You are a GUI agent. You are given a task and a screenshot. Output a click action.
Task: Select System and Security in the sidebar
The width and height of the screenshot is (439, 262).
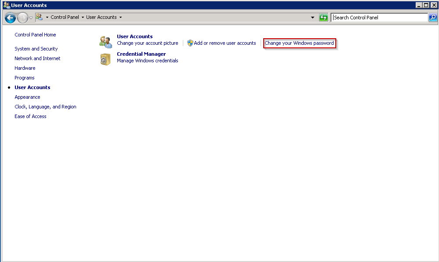click(x=36, y=49)
